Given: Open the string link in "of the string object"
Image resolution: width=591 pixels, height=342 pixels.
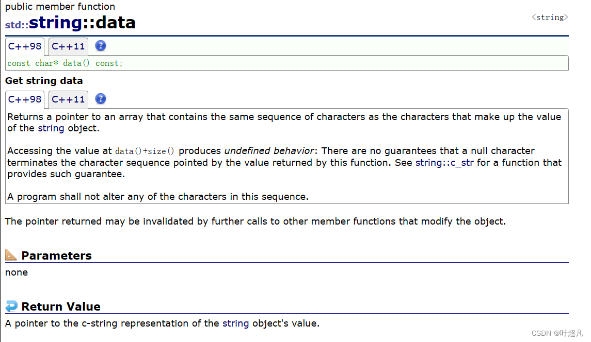Looking at the screenshot, I should 51,128.
